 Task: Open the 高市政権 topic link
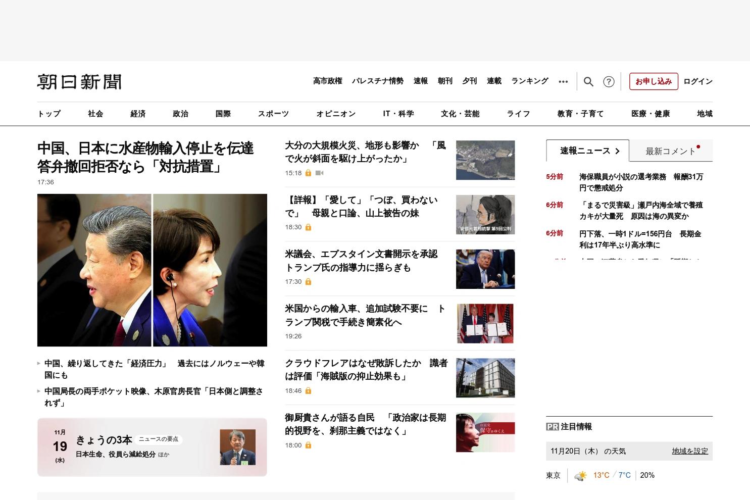click(x=328, y=81)
